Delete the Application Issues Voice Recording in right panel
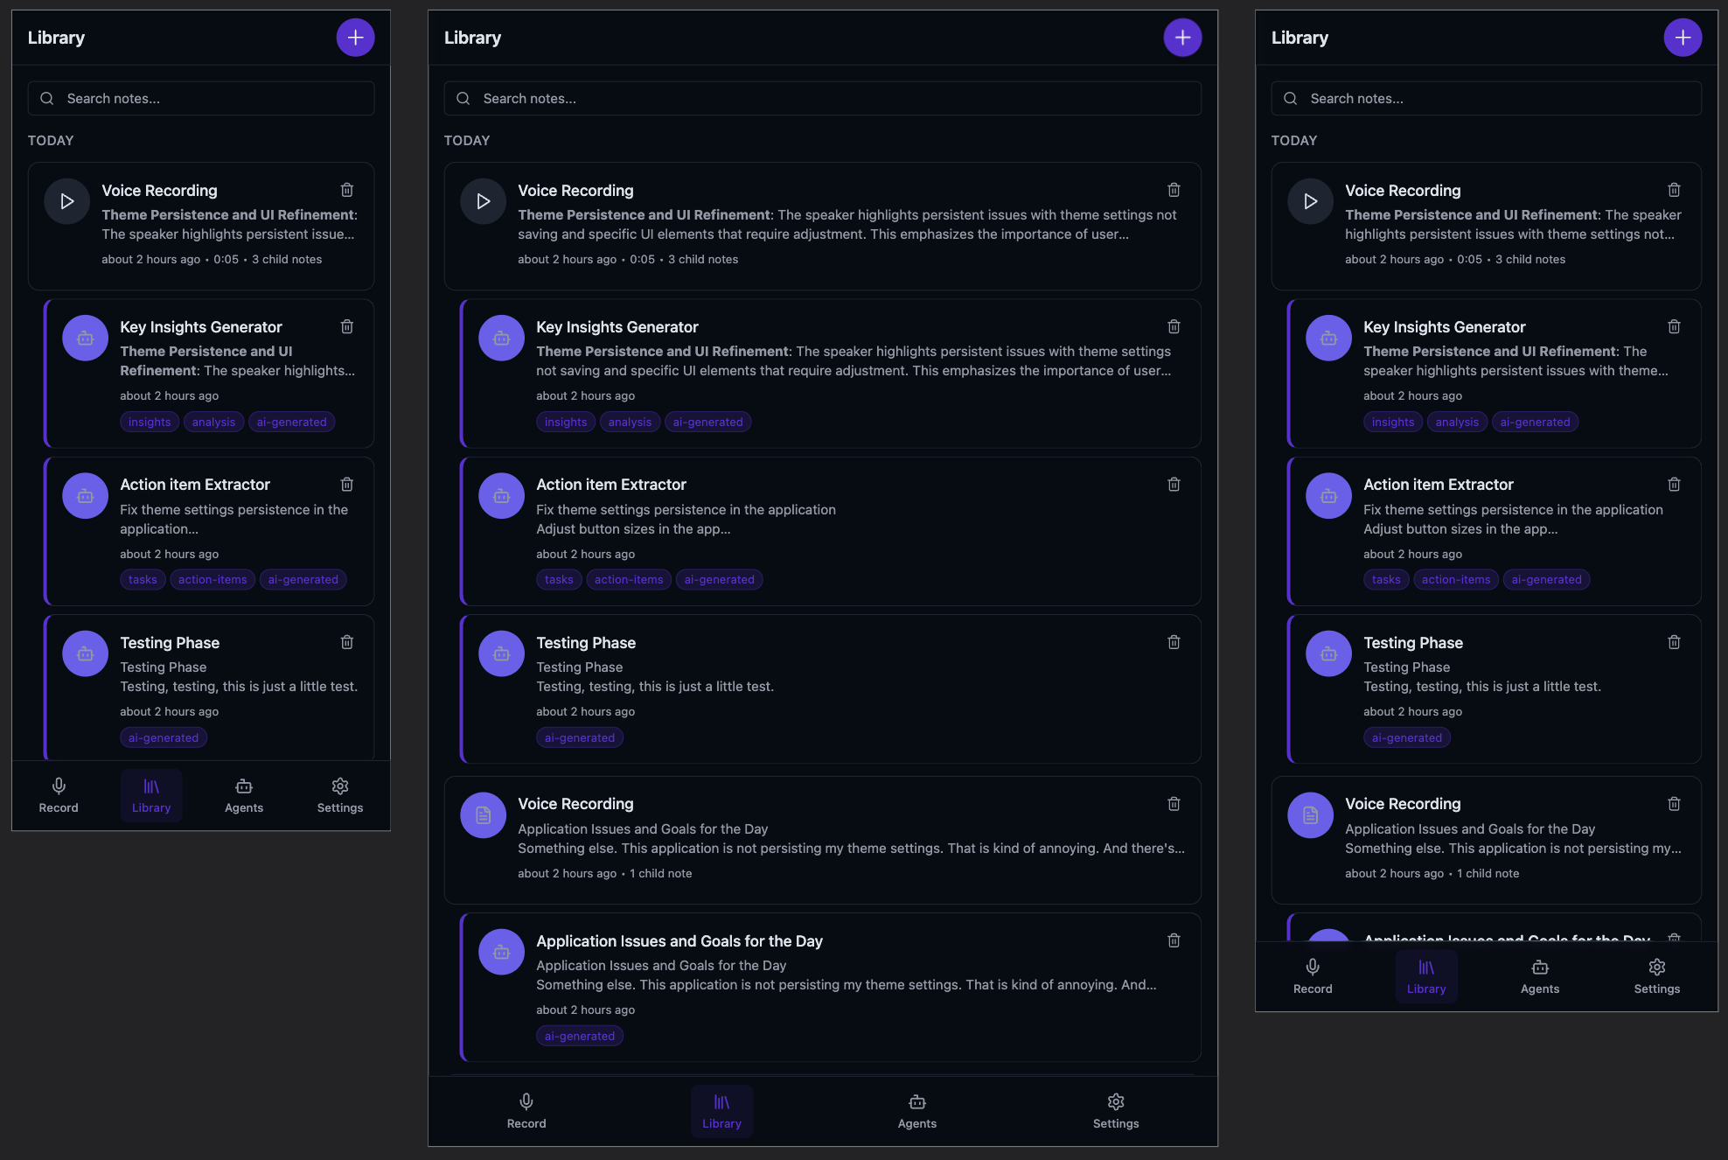 (1674, 803)
